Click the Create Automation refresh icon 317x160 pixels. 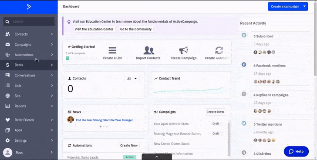click(x=219, y=50)
